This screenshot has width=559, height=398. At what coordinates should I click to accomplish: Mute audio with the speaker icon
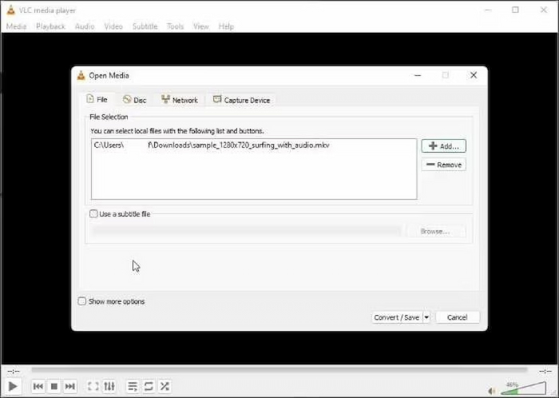coord(492,391)
